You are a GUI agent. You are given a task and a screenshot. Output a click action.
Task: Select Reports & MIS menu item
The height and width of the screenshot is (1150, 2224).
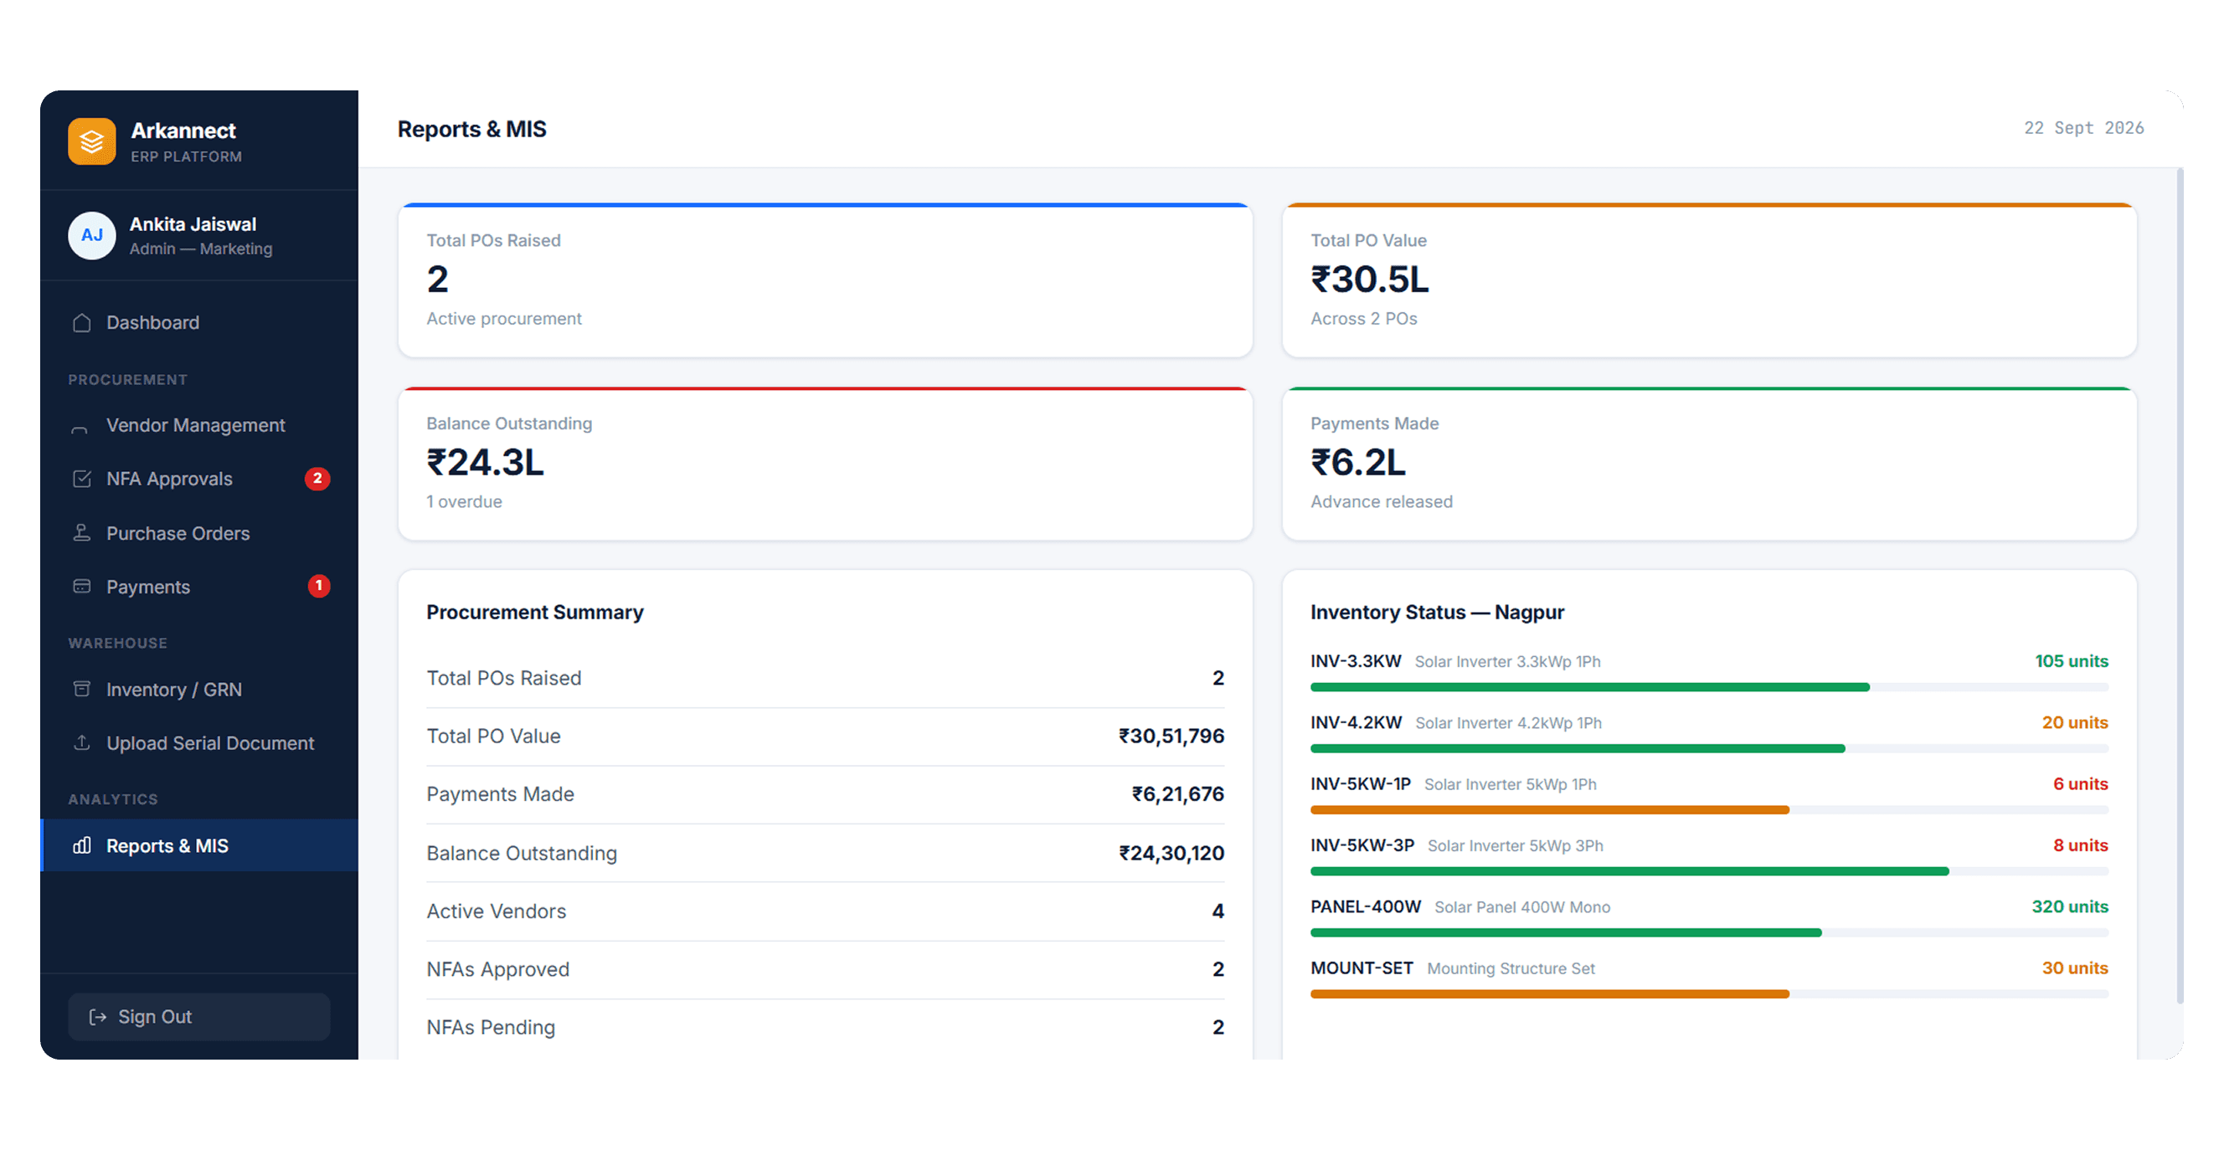point(199,845)
